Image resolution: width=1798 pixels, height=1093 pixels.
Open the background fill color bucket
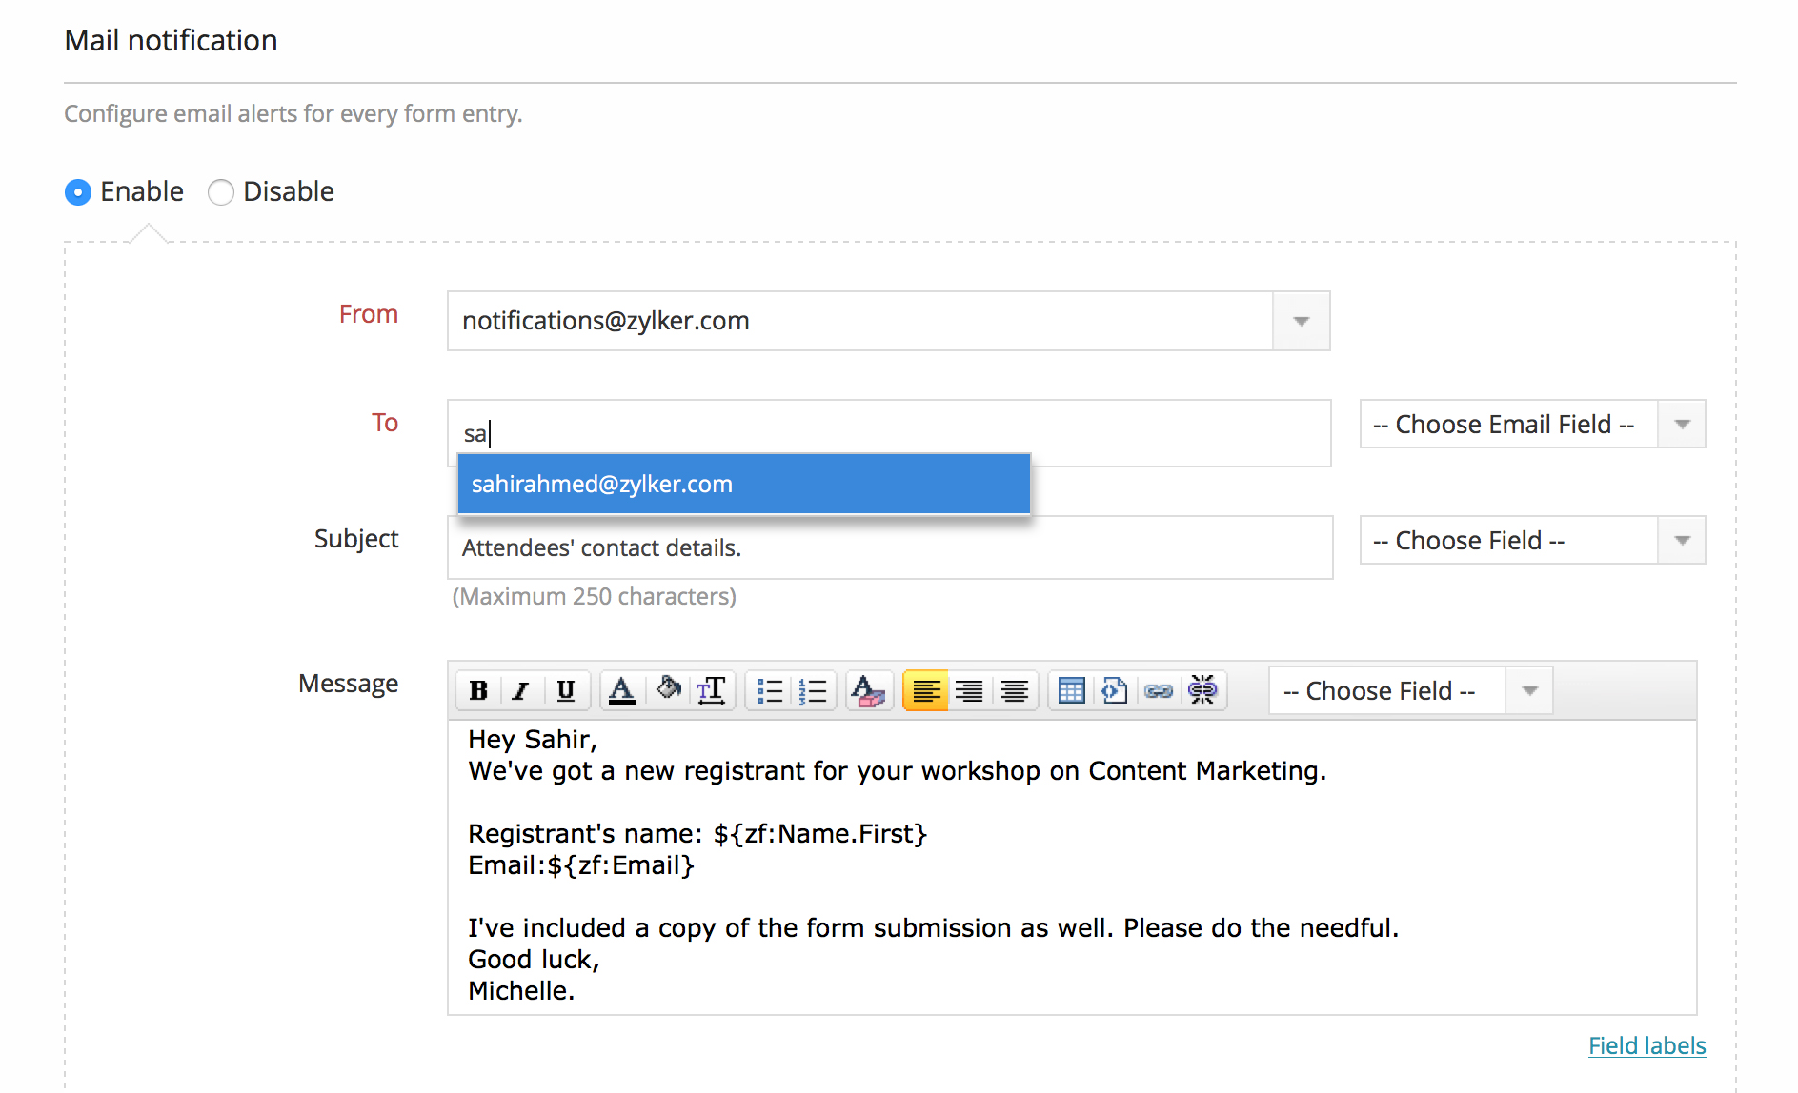(x=668, y=689)
